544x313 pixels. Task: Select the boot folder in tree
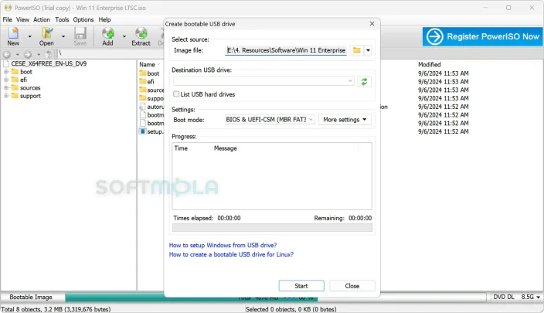(x=26, y=72)
